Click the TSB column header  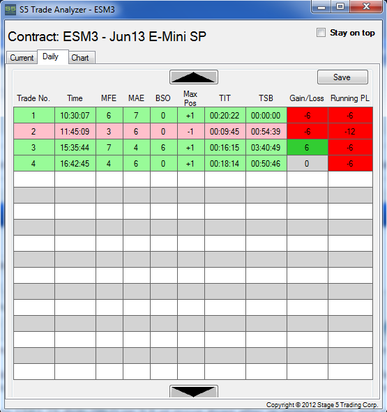266,98
